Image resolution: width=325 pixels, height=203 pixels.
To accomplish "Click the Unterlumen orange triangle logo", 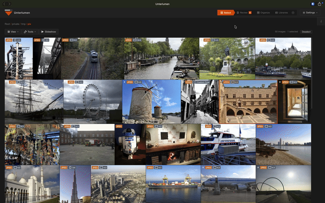I will (x=9, y=13).
